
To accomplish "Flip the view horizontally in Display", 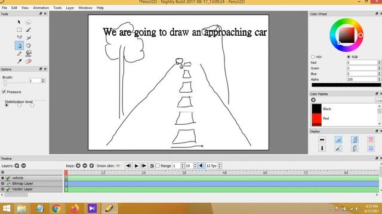I will point(322,140).
